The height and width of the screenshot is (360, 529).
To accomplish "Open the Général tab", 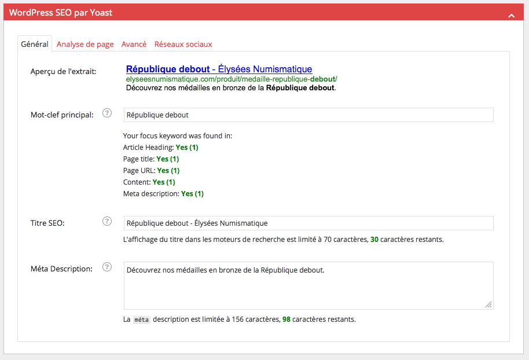I will [x=34, y=44].
